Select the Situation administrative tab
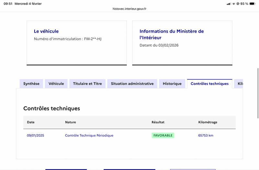Screen dimensions: 259x170 [x=132, y=84]
